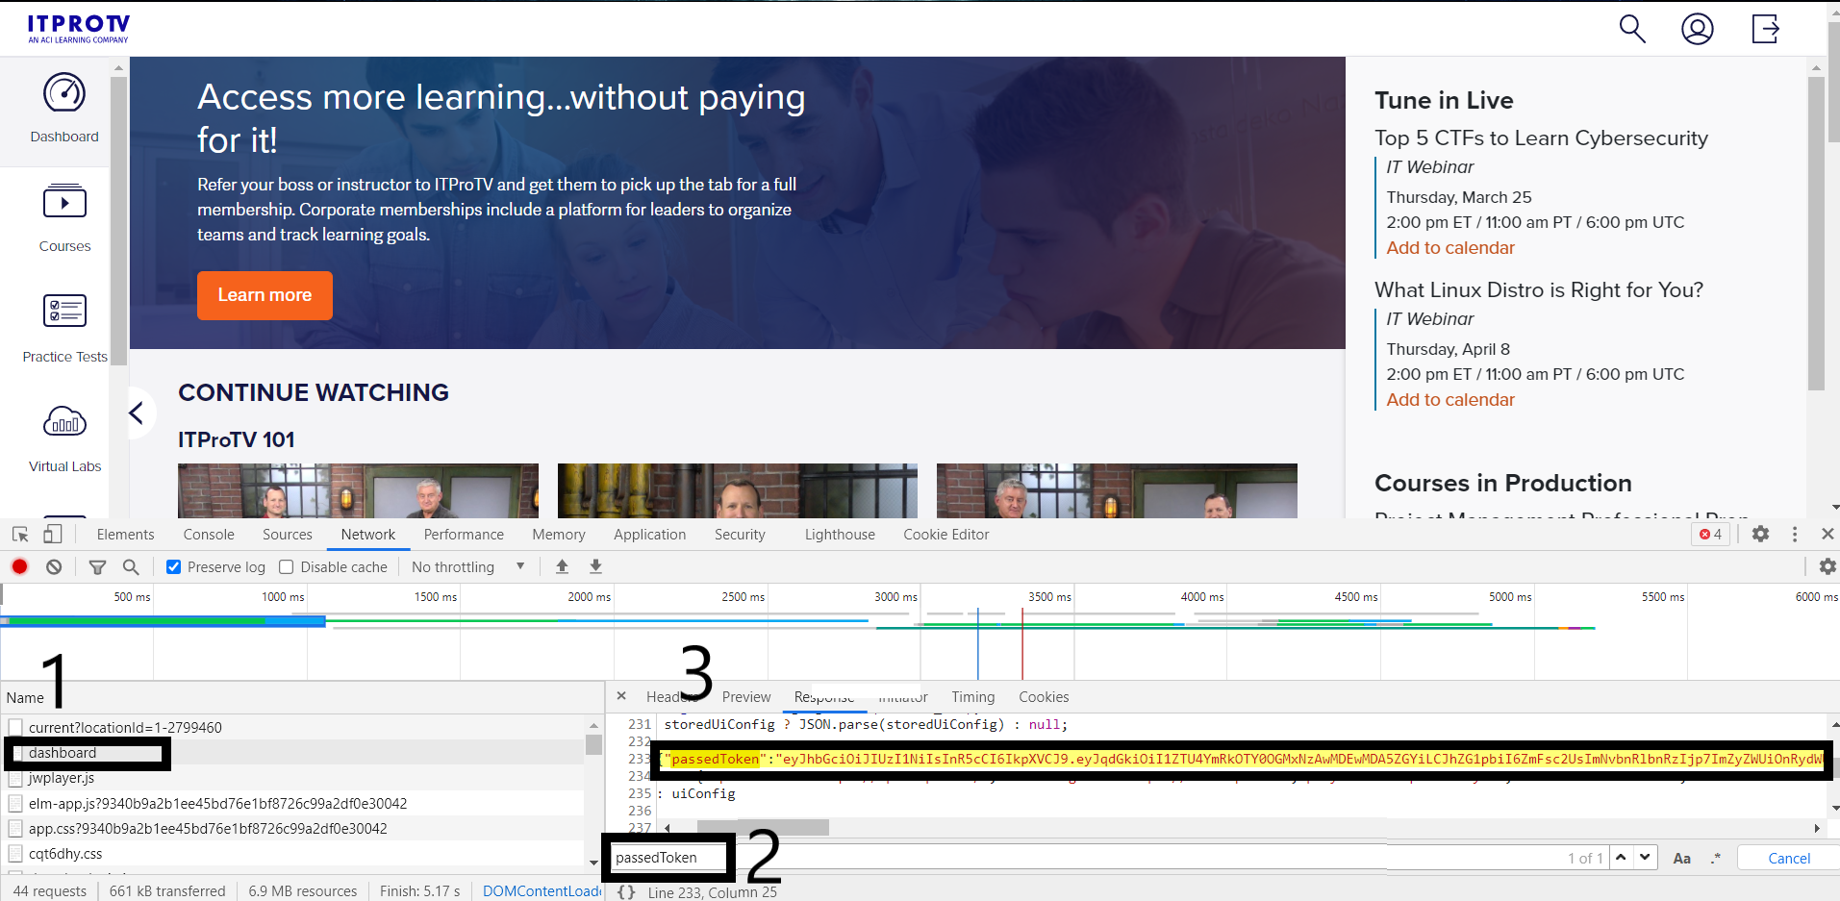The width and height of the screenshot is (1840, 901).
Task: Enable the Disable cache checkbox
Action: 286,567
